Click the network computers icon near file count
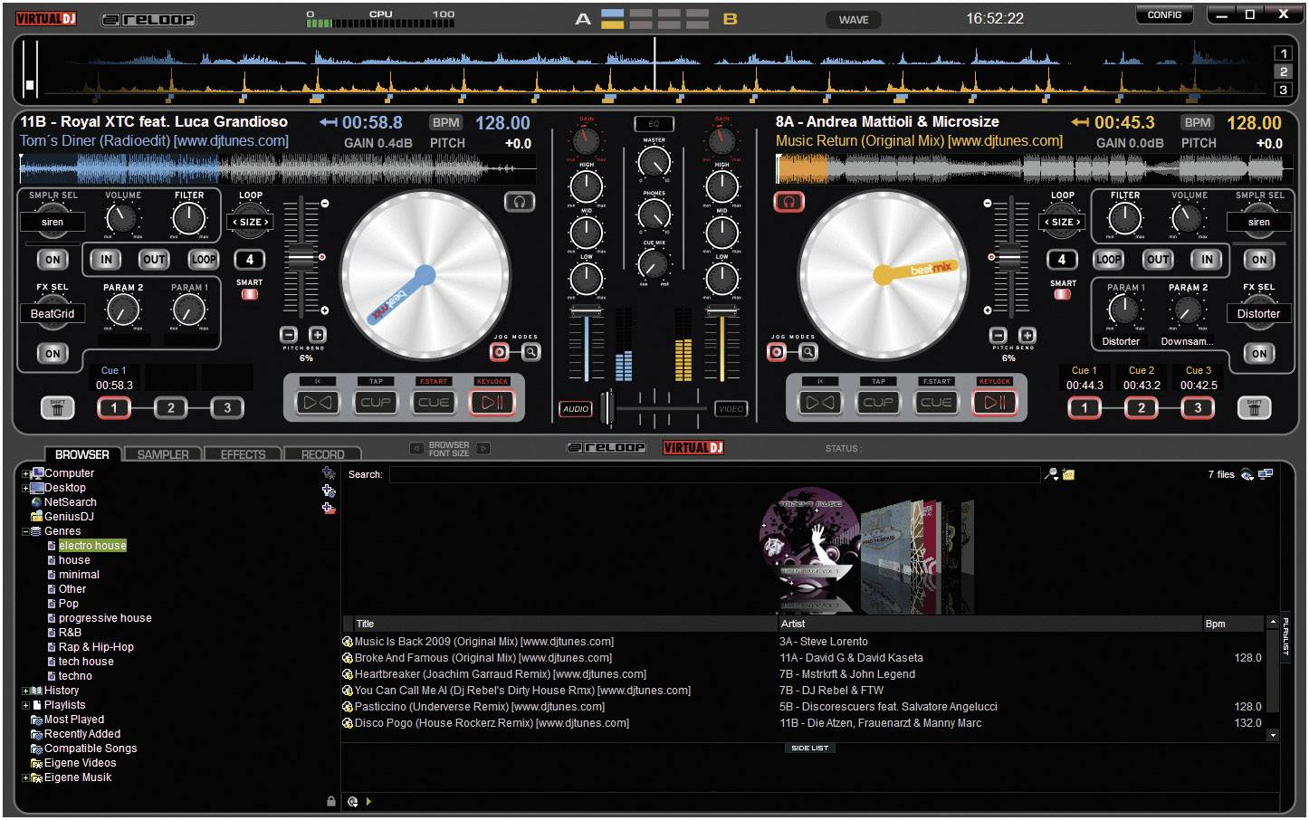 click(x=1266, y=473)
